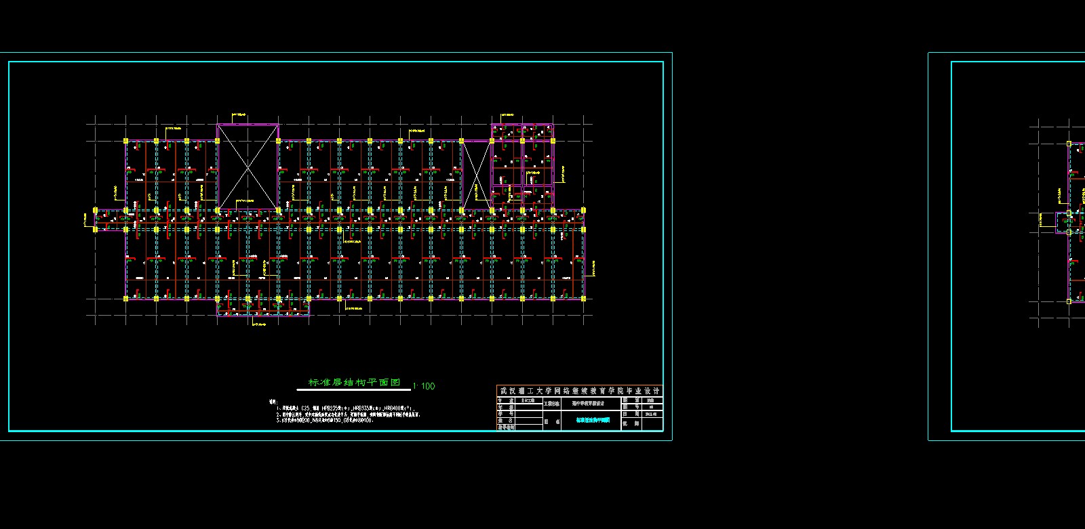Click the large X-marked stairwell opening
The height and width of the screenshot is (529, 1085).
[x=248, y=167]
